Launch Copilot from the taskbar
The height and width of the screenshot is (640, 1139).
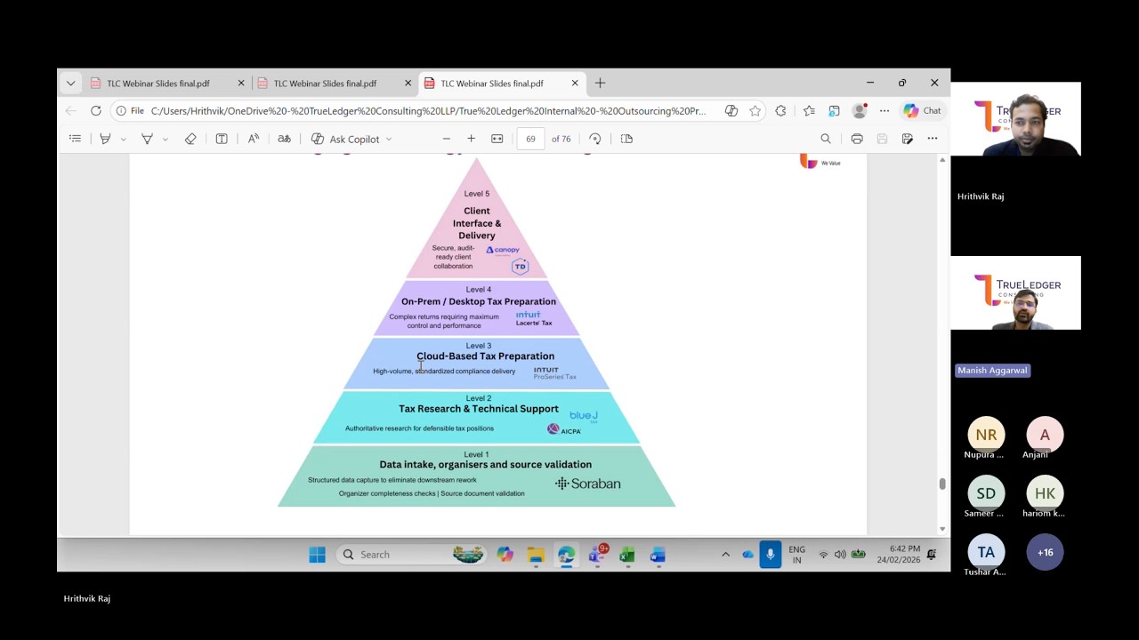point(505,555)
